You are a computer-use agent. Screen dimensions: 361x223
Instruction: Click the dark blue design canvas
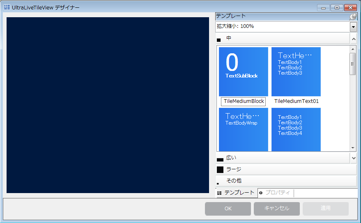[108, 105]
